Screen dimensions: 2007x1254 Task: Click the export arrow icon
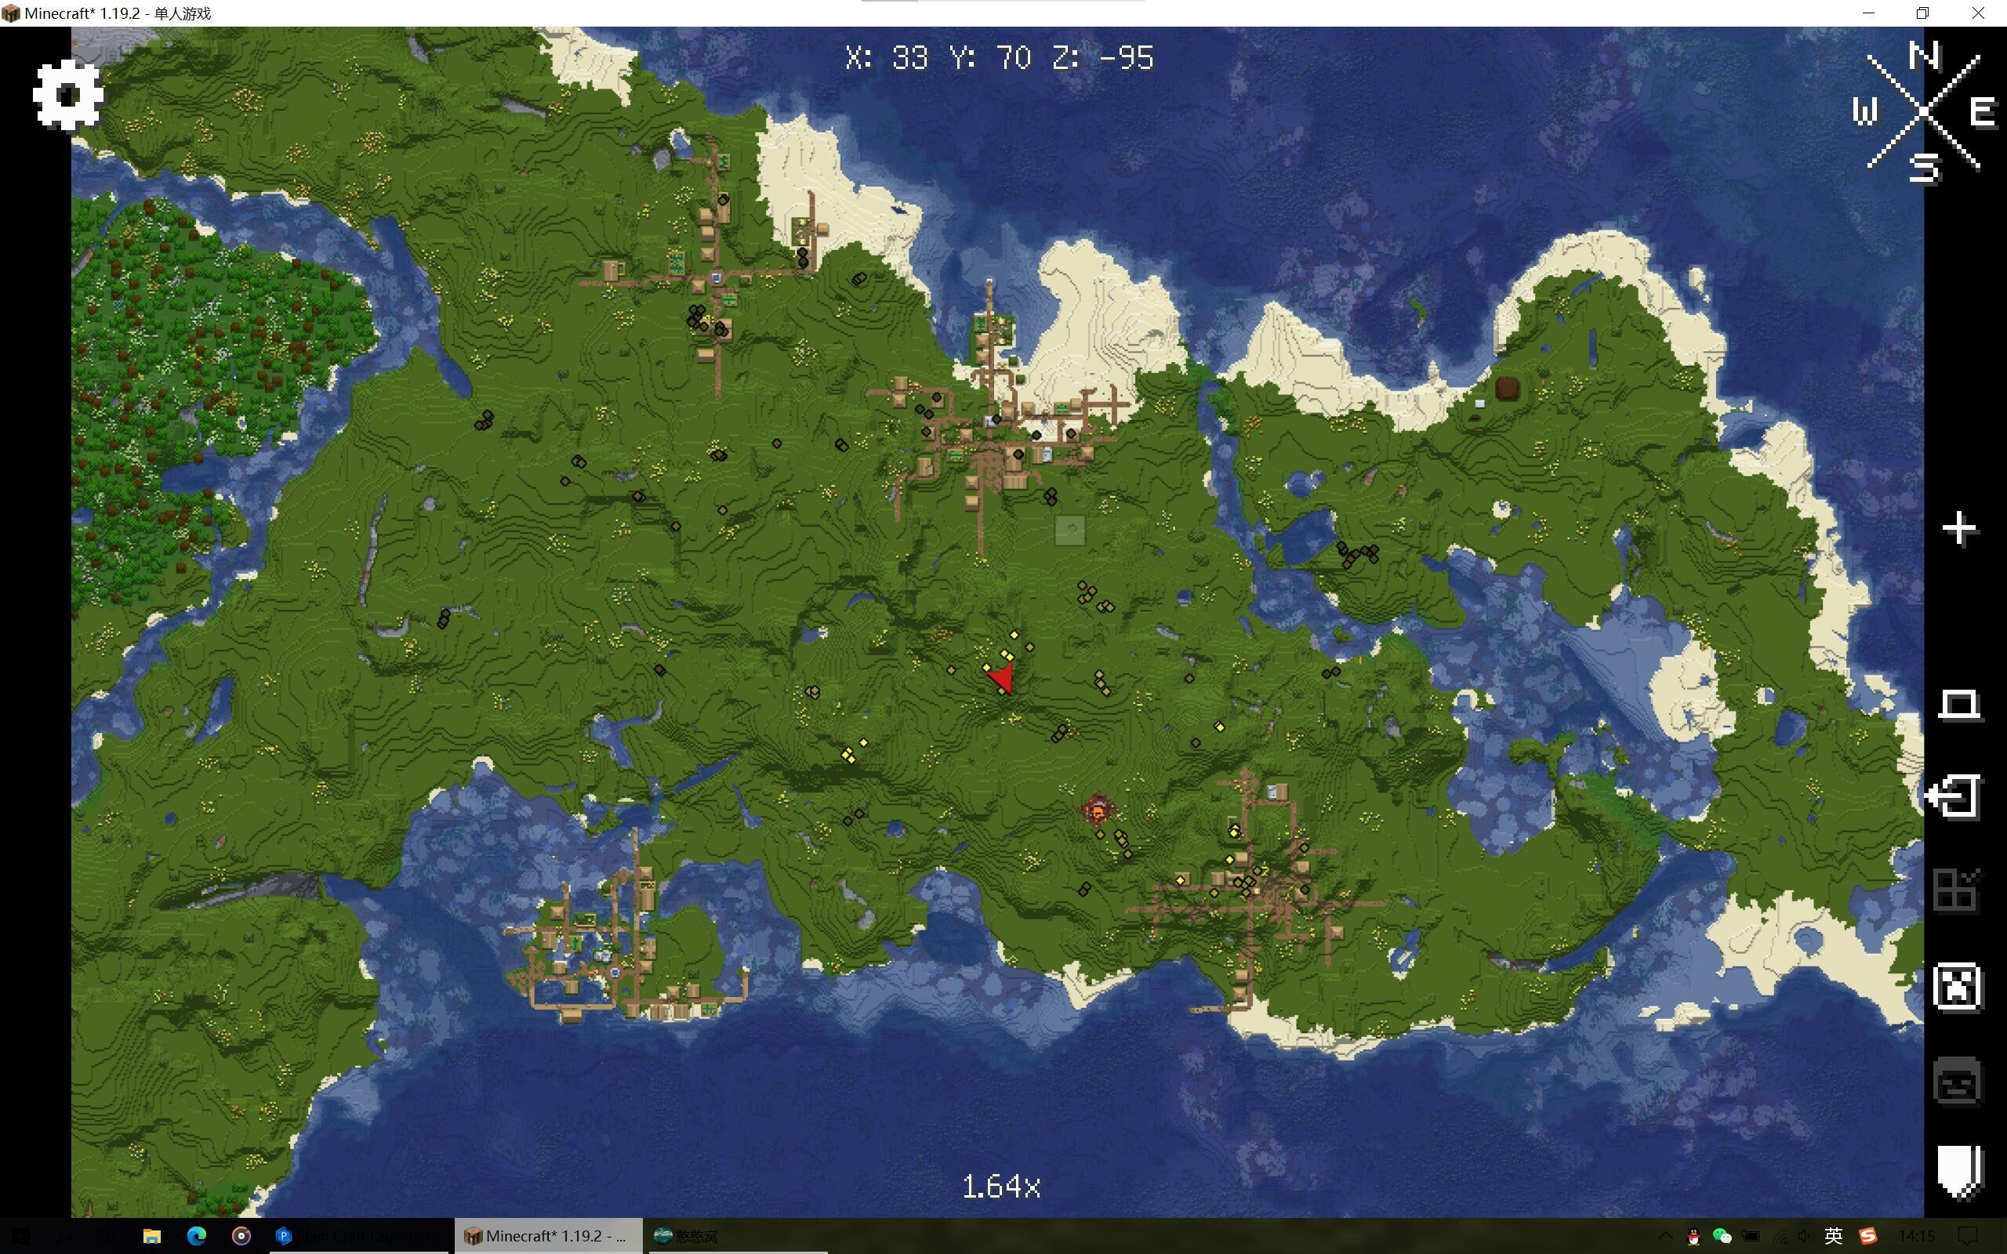click(1954, 797)
